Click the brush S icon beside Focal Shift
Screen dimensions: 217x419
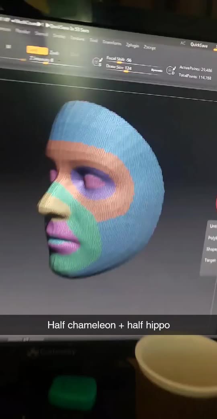96,62
